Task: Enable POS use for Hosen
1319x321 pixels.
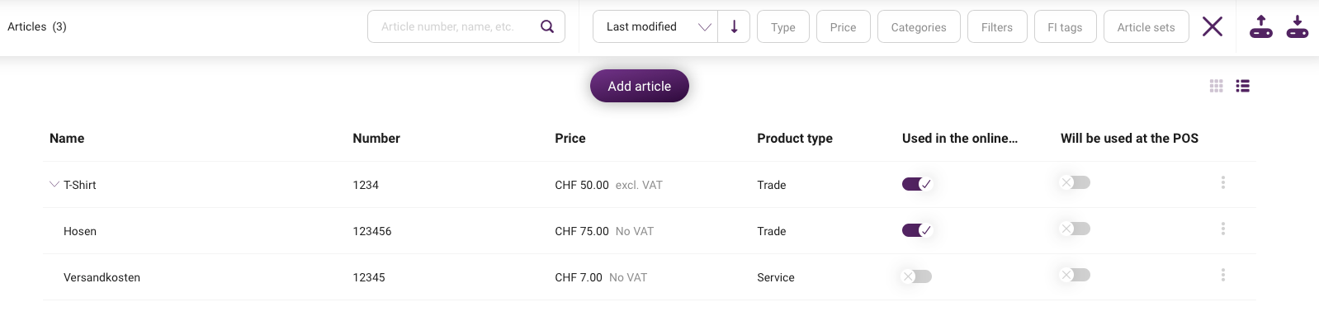Action: (x=1076, y=229)
